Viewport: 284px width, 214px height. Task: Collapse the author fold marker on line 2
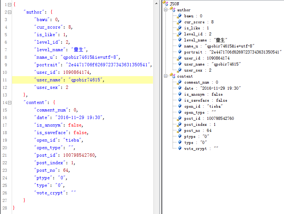(10, 12)
